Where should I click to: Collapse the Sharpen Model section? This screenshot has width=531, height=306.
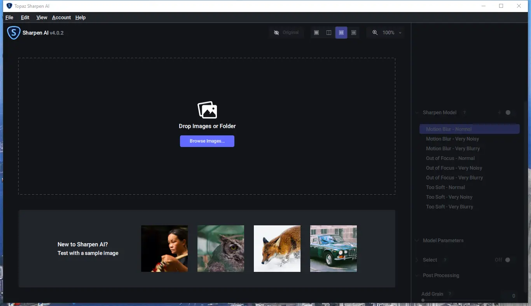point(417,113)
